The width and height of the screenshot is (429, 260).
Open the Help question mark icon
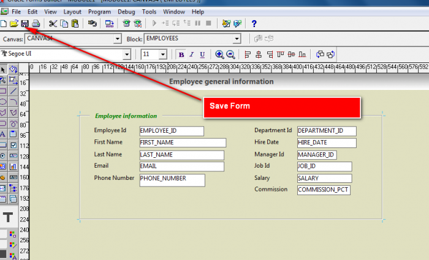pos(254,24)
